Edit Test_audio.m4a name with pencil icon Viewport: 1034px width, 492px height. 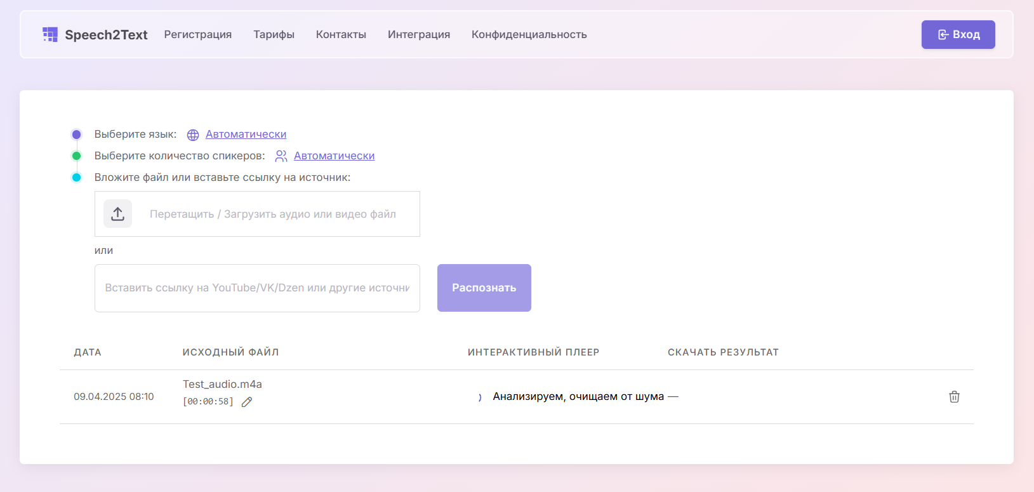247,402
